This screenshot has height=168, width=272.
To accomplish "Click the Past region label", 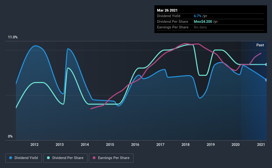I will point(260,45).
